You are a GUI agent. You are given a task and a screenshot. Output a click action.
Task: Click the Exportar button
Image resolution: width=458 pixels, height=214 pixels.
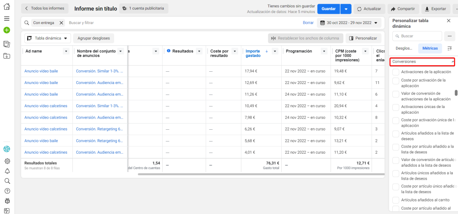[x=436, y=9]
